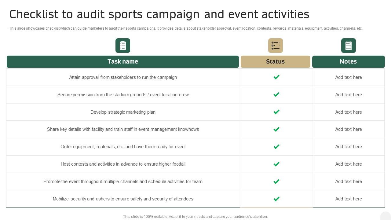
Task: Click checkmark for share key details task
Action: pyautogui.click(x=276, y=129)
